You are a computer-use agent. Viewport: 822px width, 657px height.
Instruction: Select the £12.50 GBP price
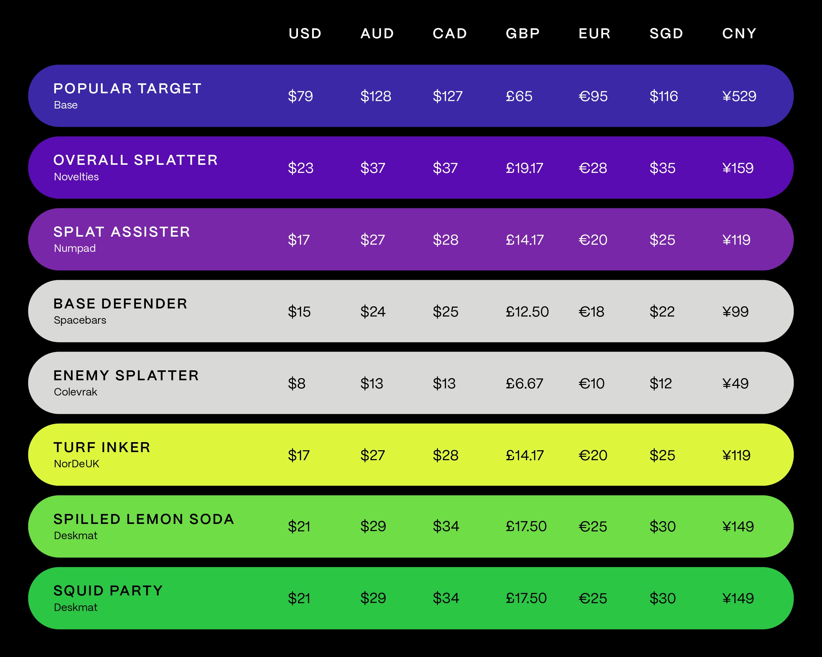click(527, 312)
